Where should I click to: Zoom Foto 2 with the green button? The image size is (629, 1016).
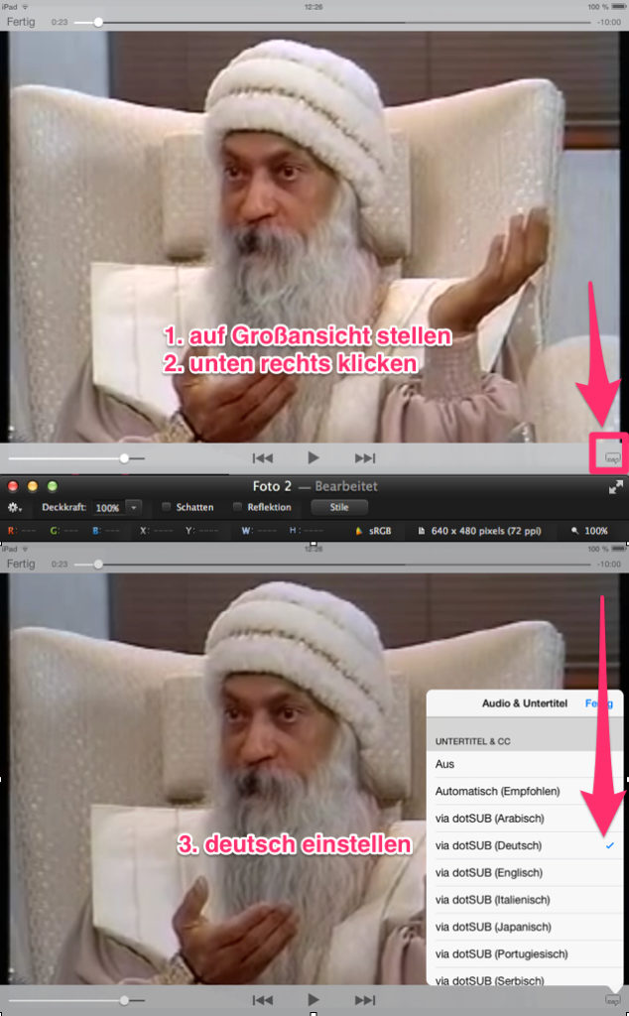53,486
